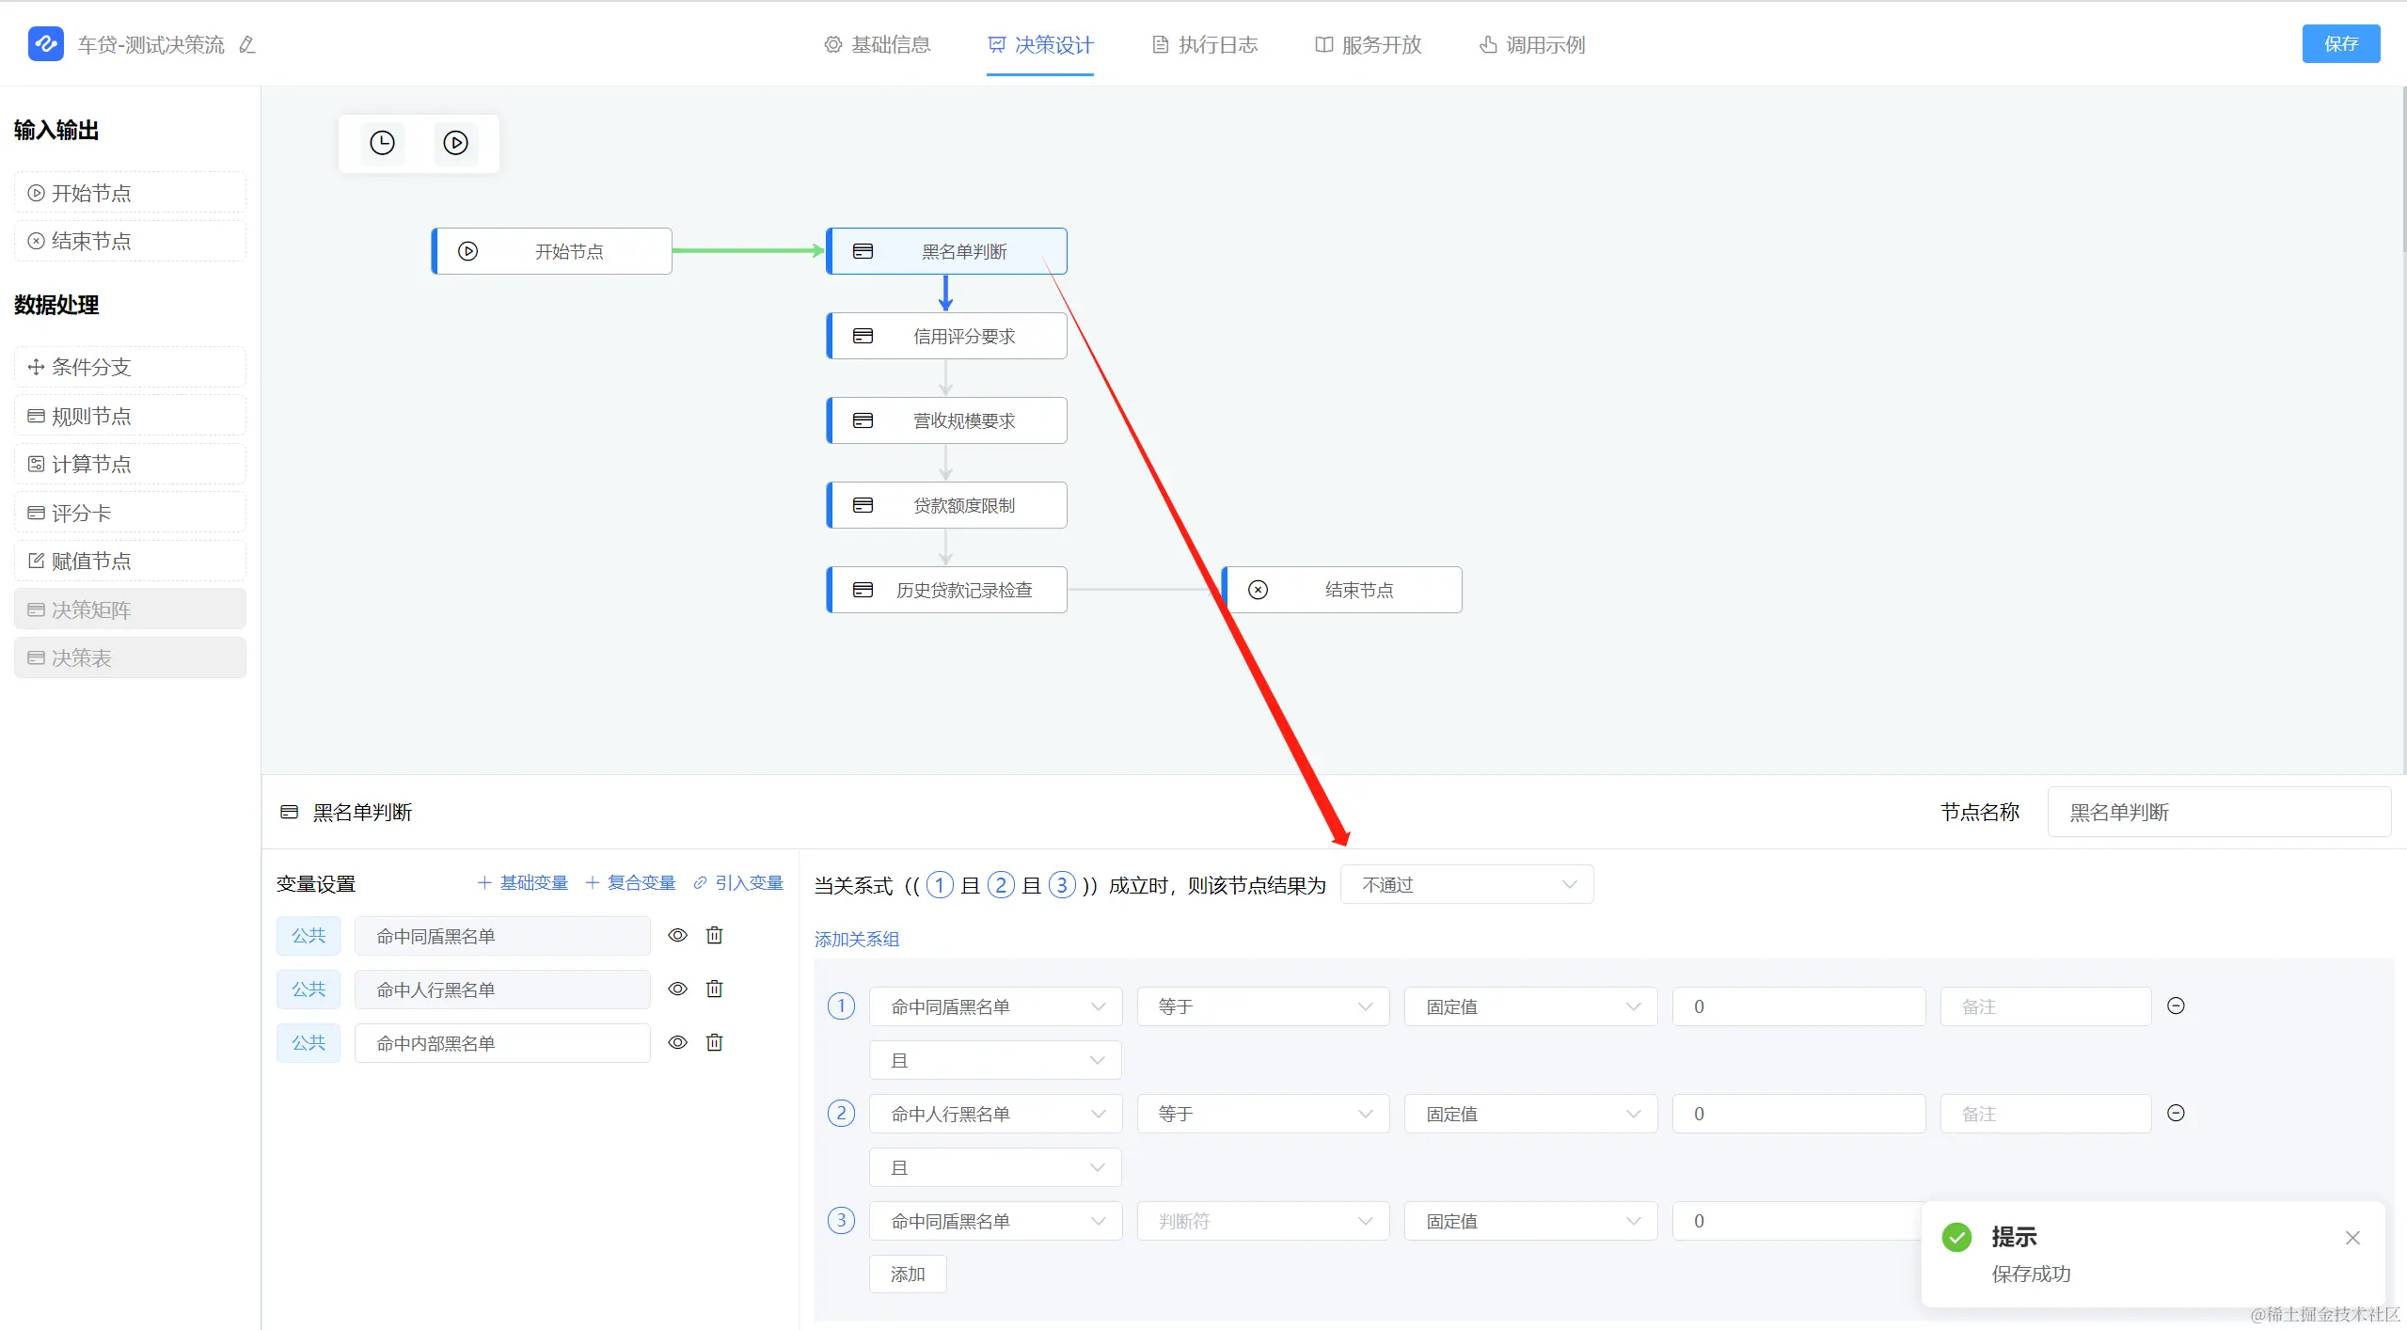Toggle visibility eye for 命中内部黑名单

tap(677, 1042)
